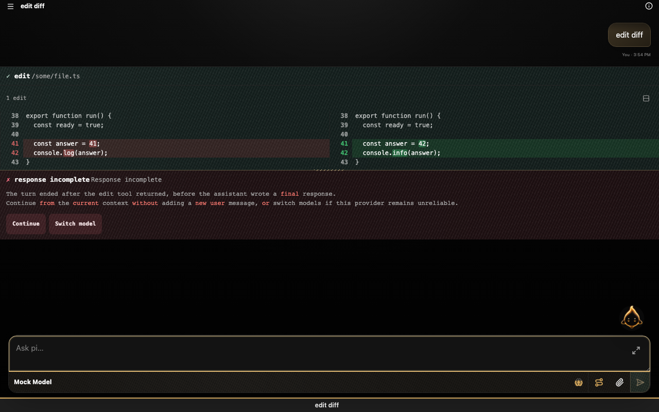Click the removed 'console.log(answer);' line
The image size is (659, 412).
pos(176,153)
